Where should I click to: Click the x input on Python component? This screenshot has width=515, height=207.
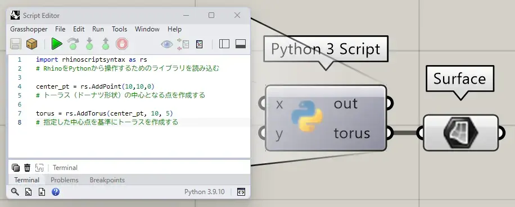[279, 104]
